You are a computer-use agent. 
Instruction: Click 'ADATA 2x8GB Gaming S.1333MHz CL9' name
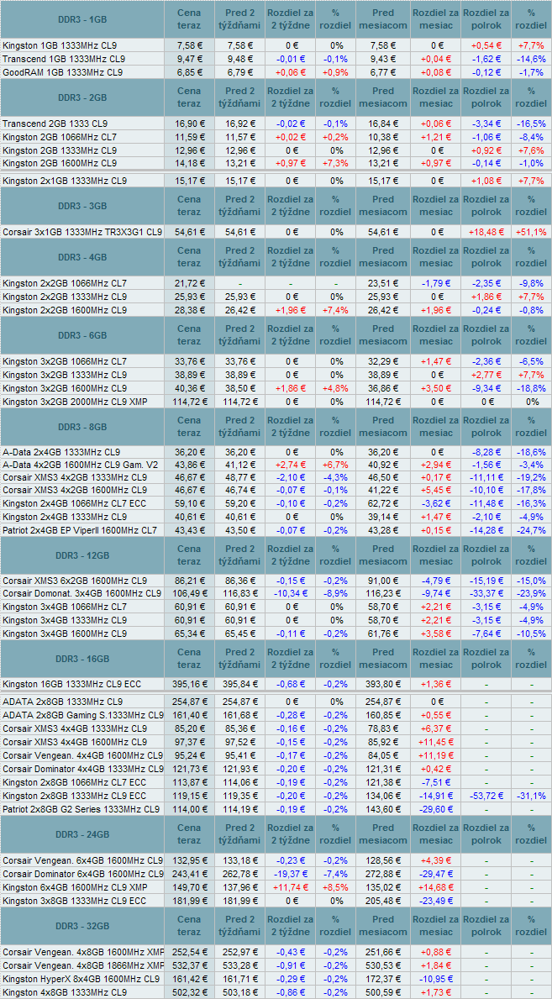(82, 715)
